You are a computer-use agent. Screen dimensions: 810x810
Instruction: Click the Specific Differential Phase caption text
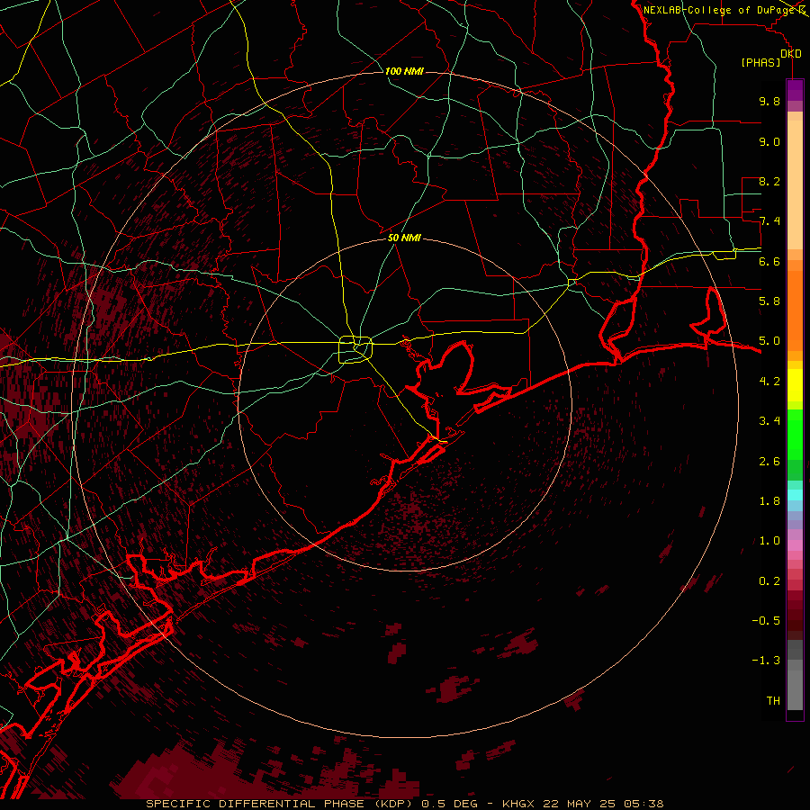point(404,804)
